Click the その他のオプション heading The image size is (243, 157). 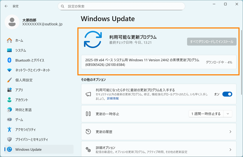pyautogui.click(x=93, y=80)
